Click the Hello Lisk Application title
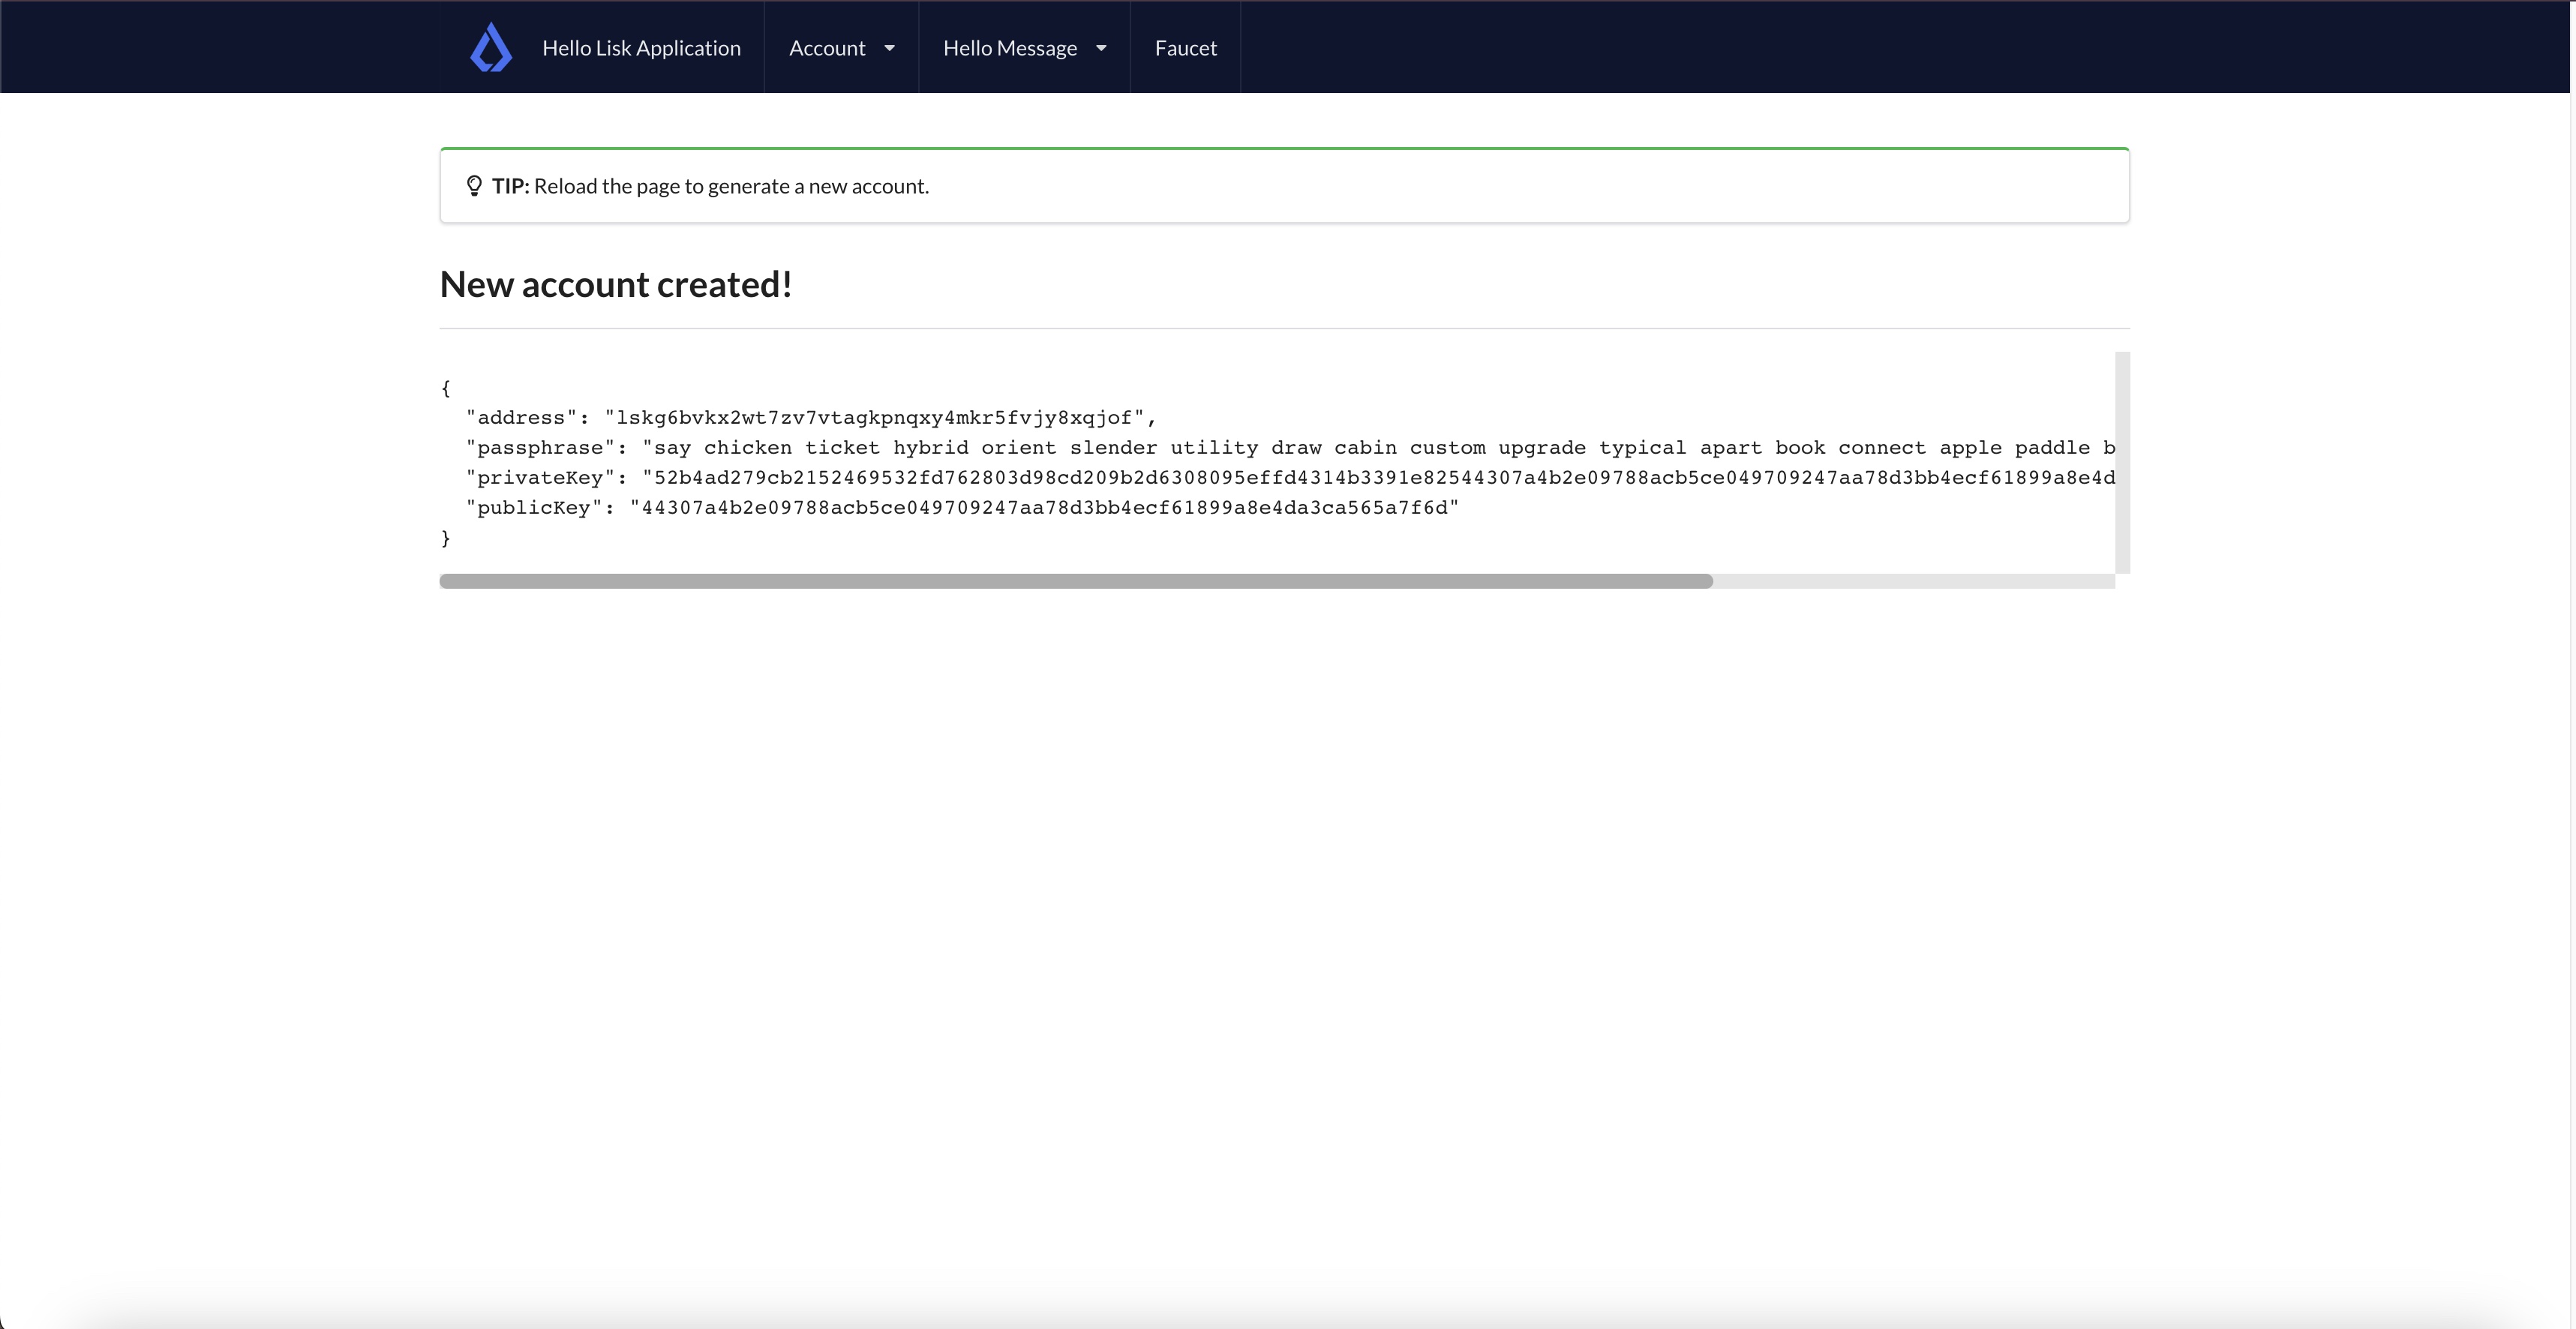Image resolution: width=2576 pixels, height=1329 pixels. coord(641,48)
